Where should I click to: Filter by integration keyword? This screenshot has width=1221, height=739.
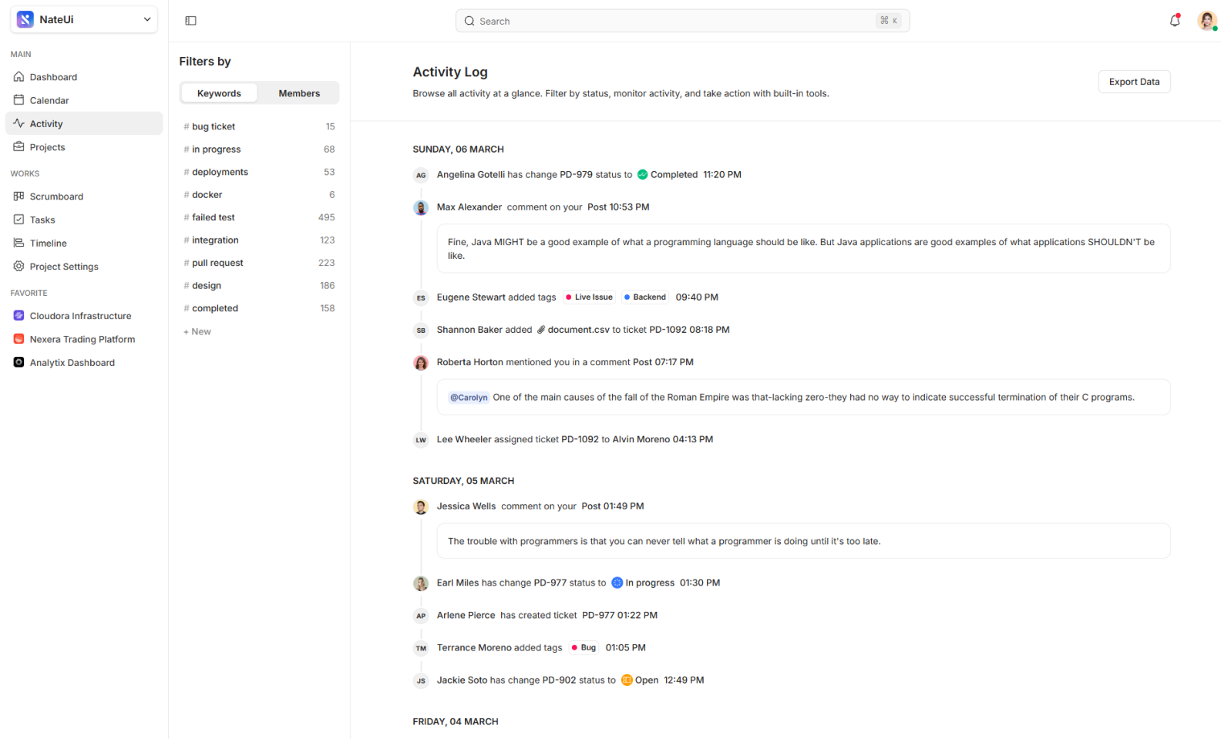(259, 240)
